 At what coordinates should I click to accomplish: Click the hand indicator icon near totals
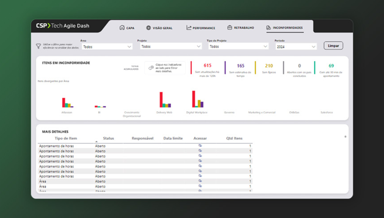click(151, 68)
